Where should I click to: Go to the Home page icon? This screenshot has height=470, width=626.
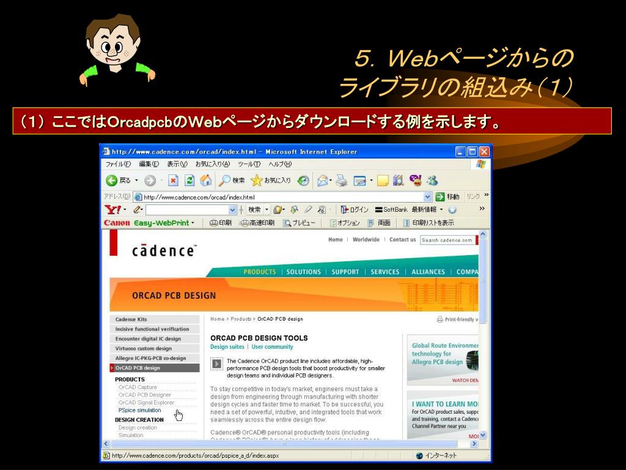coord(205,181)
